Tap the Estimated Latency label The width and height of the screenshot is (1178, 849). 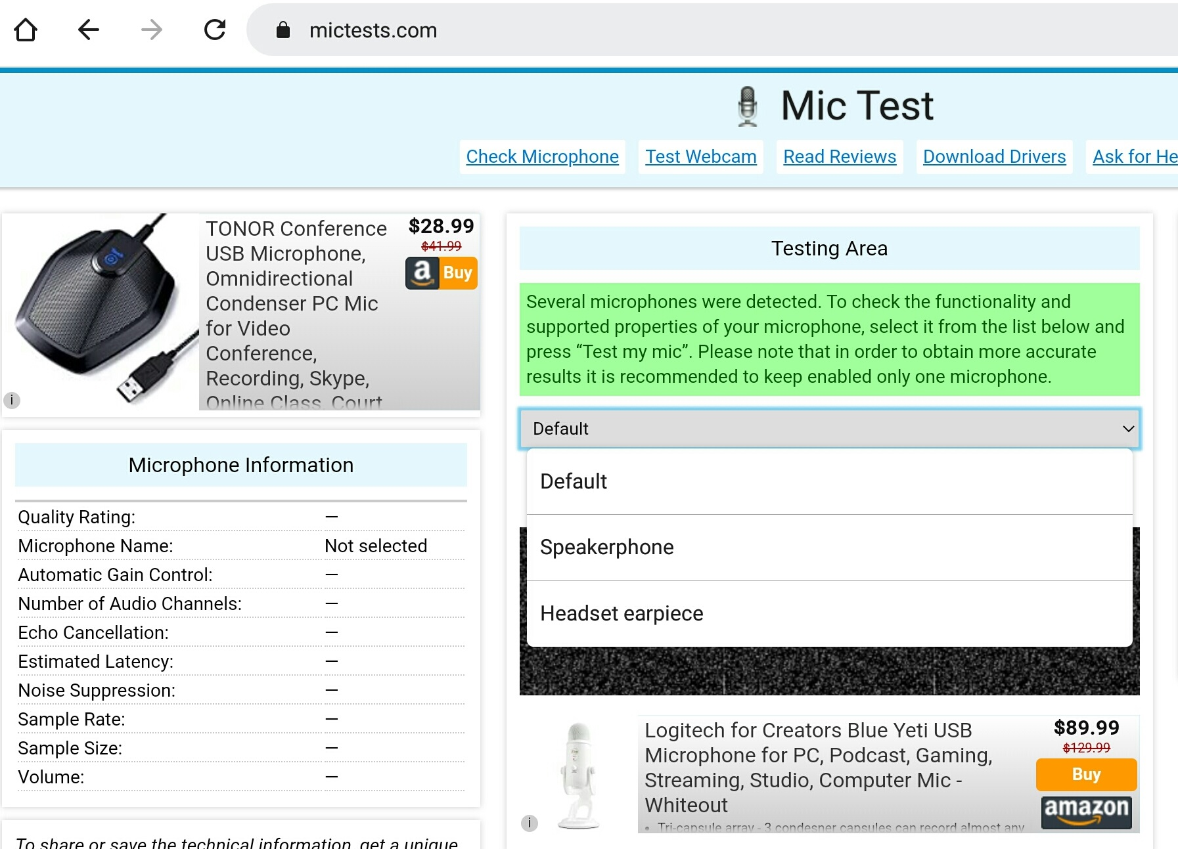[95, 661]
